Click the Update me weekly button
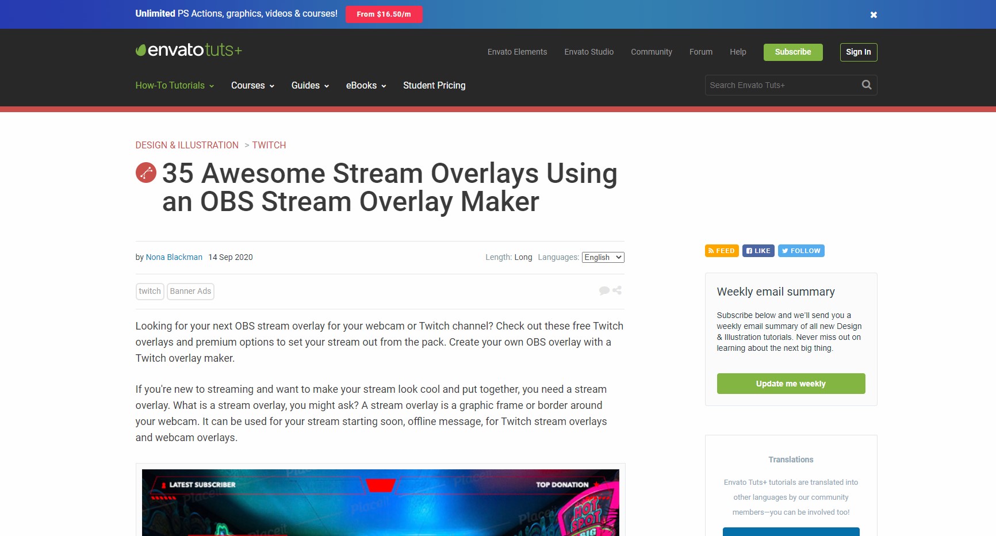 [791, 384]
